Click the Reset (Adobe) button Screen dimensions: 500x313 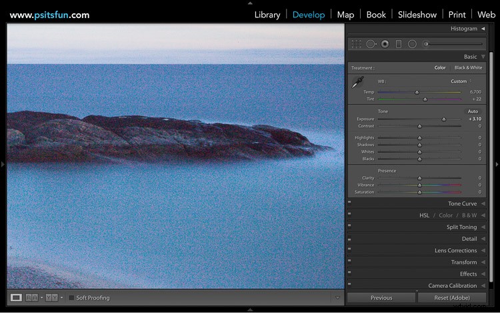pyautogui.click(x=452, y=298)
